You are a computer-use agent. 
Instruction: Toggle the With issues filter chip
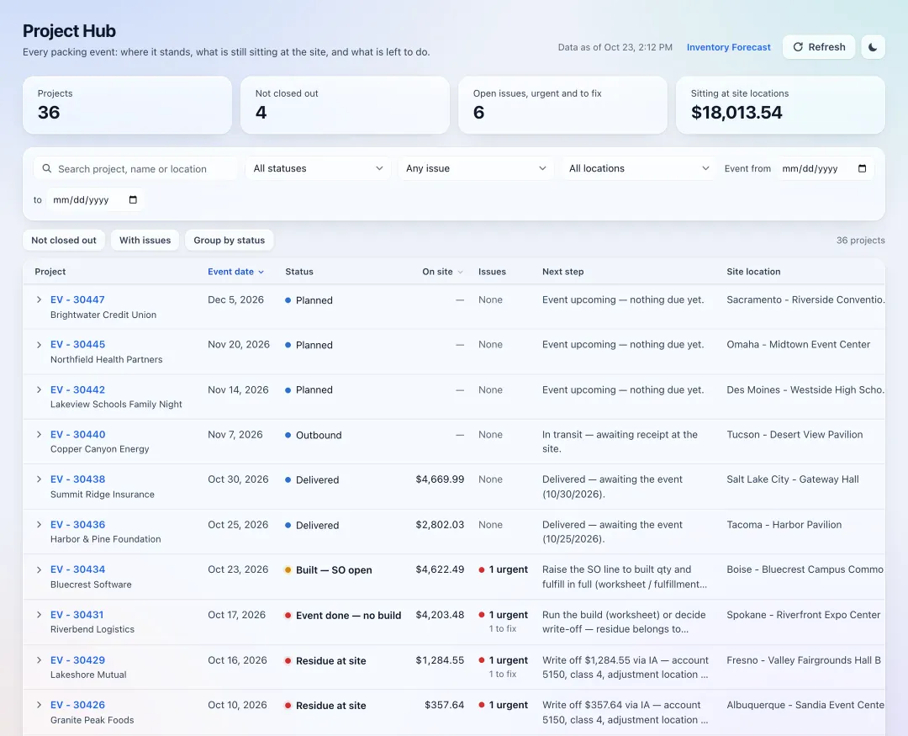pyautogui.click(x=145, y=240)
